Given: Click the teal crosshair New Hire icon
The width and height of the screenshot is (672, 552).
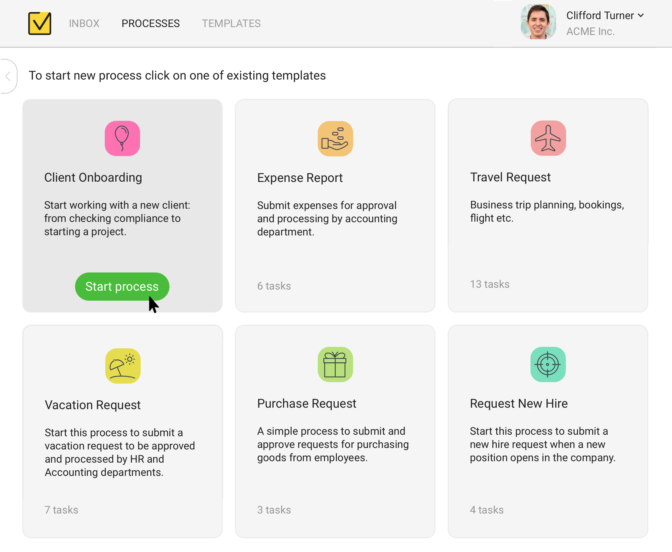Looking at the screenshot, I should (548, 364).
